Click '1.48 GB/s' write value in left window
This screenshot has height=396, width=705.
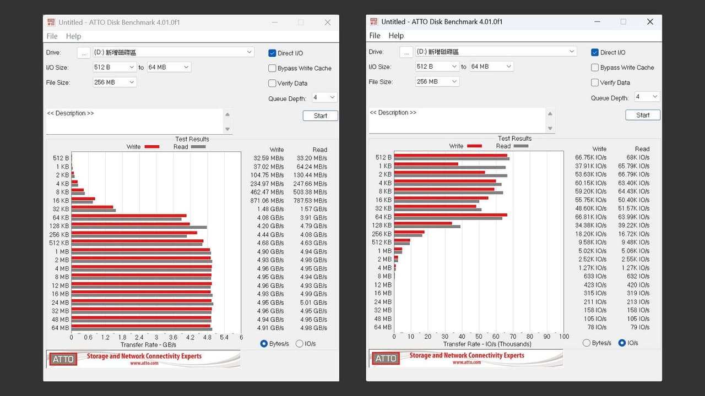(x=270, y=209)
